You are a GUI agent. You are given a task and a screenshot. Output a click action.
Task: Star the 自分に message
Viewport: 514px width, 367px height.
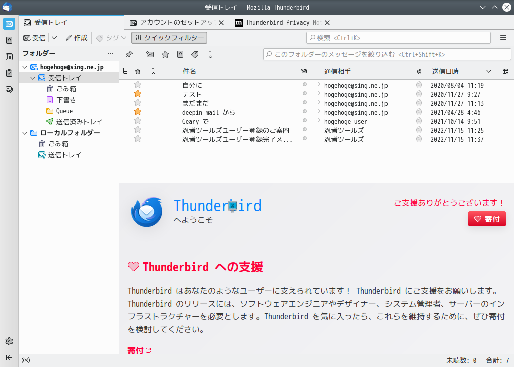[138, 85]
